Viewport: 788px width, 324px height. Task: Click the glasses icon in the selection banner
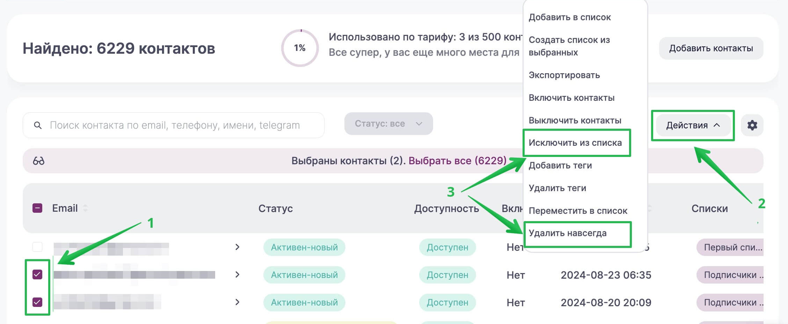(x=38, y=161)
